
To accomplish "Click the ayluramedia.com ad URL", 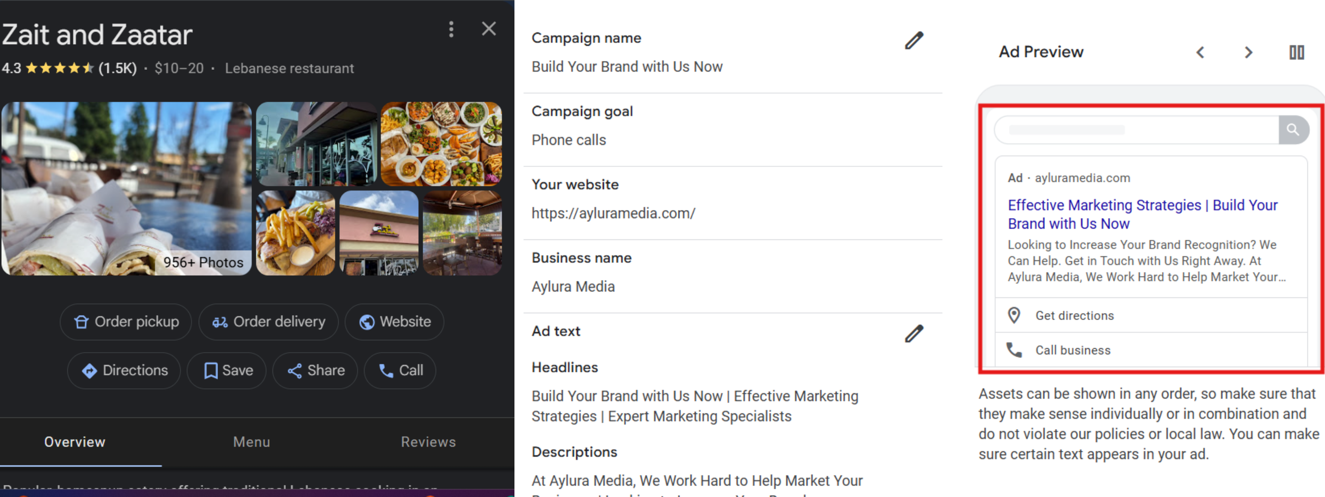I will (1082, 178).
